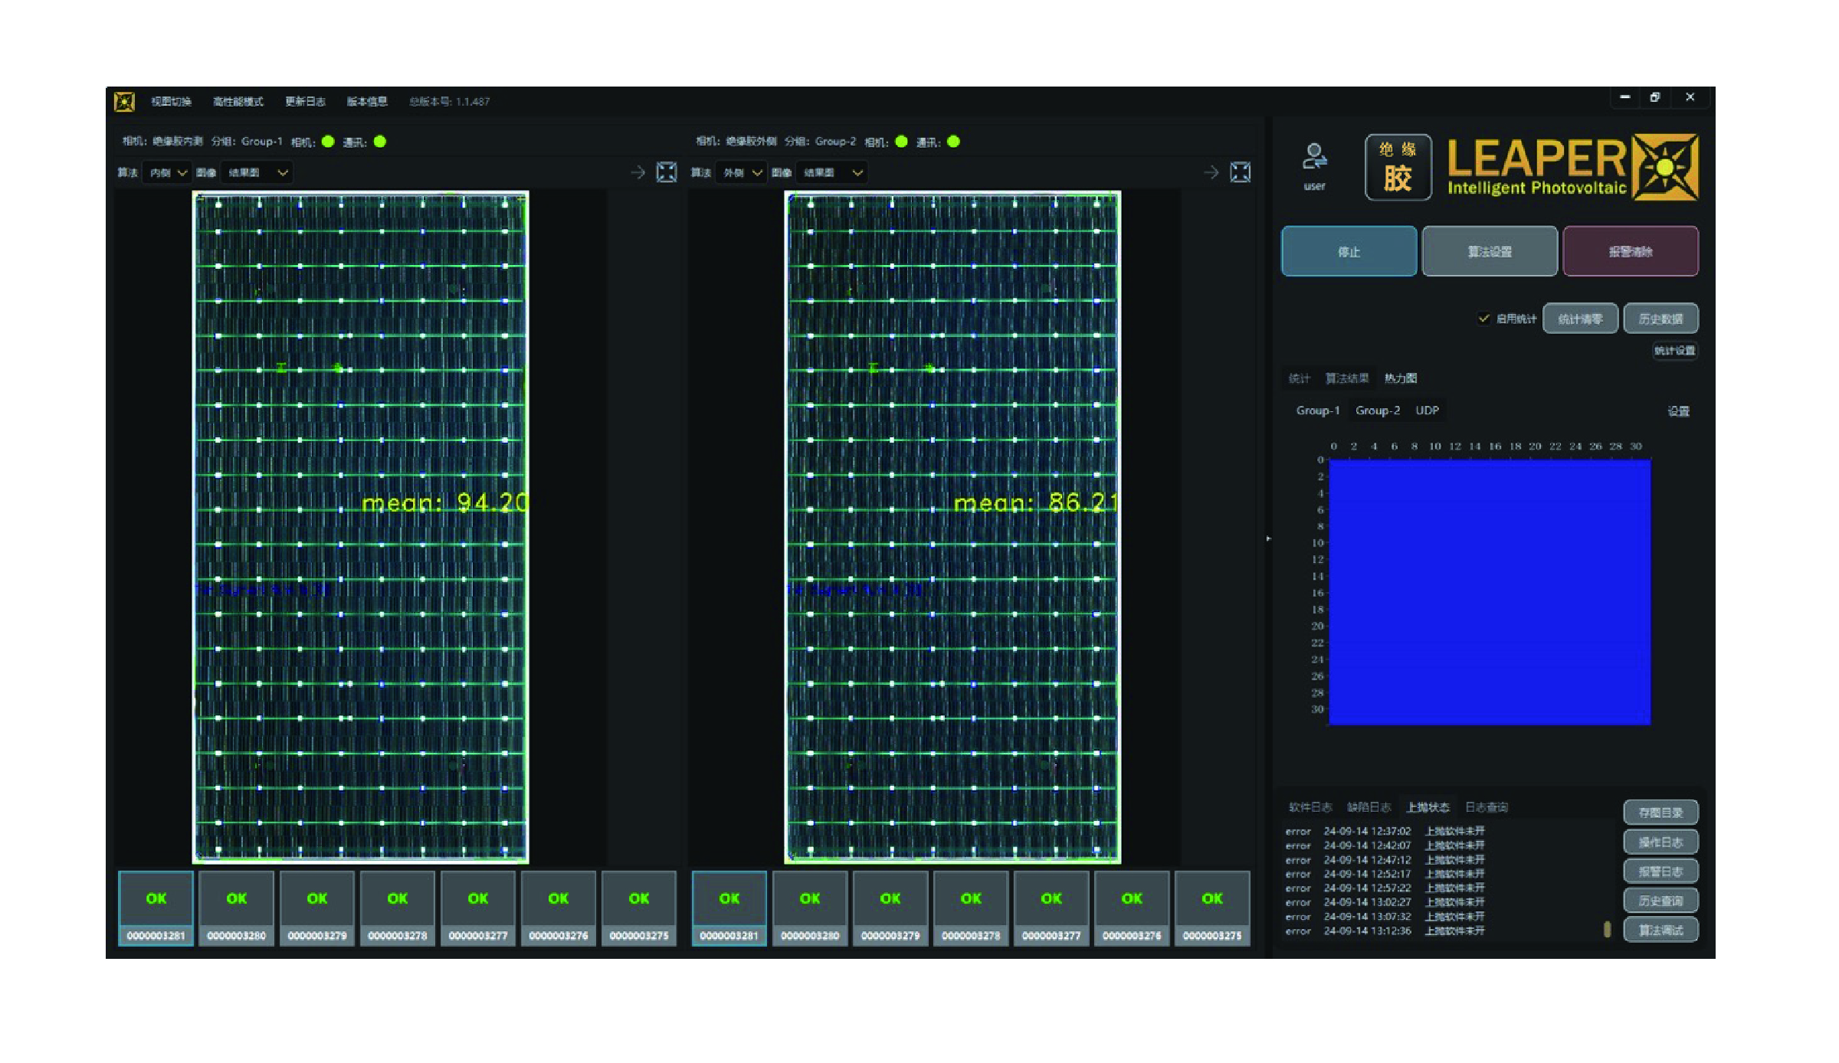Open 外侧 algorithm dropdown

pos(742,172)
